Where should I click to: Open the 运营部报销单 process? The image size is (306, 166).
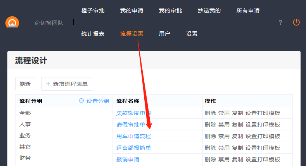tap(133, 148)
